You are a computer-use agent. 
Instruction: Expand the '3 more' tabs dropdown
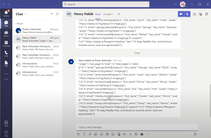tap(109, 14)
